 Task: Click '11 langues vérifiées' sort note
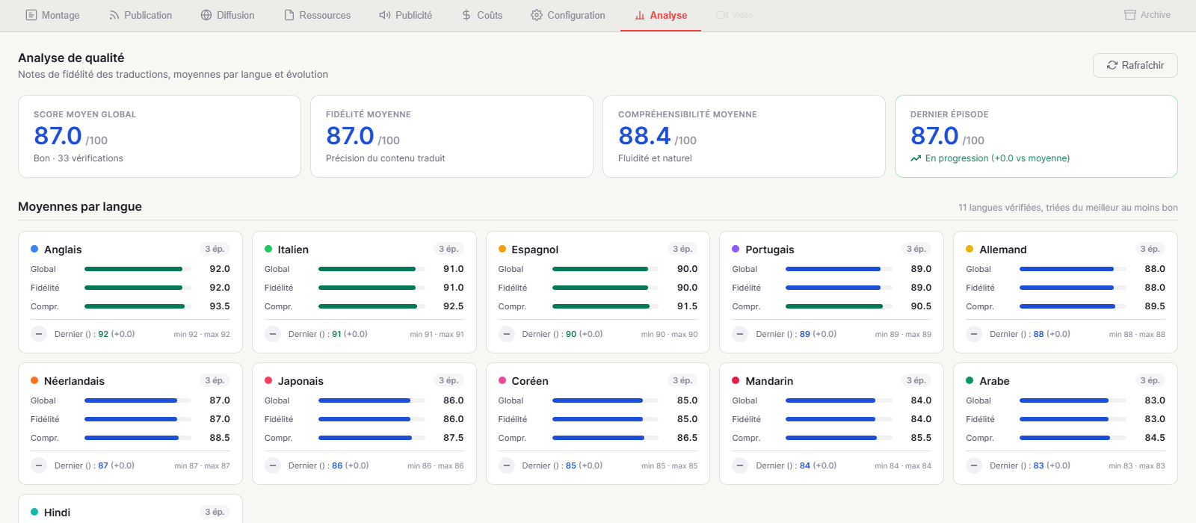(x=1068, y=208)
